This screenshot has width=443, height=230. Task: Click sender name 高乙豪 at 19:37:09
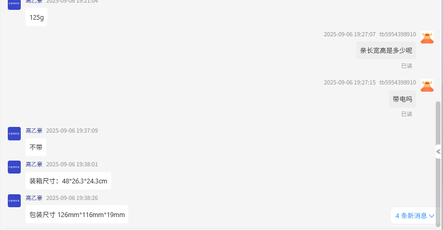34,131
